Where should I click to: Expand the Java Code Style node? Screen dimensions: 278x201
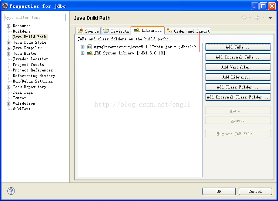pyautogui.click(x=9, y=43)
